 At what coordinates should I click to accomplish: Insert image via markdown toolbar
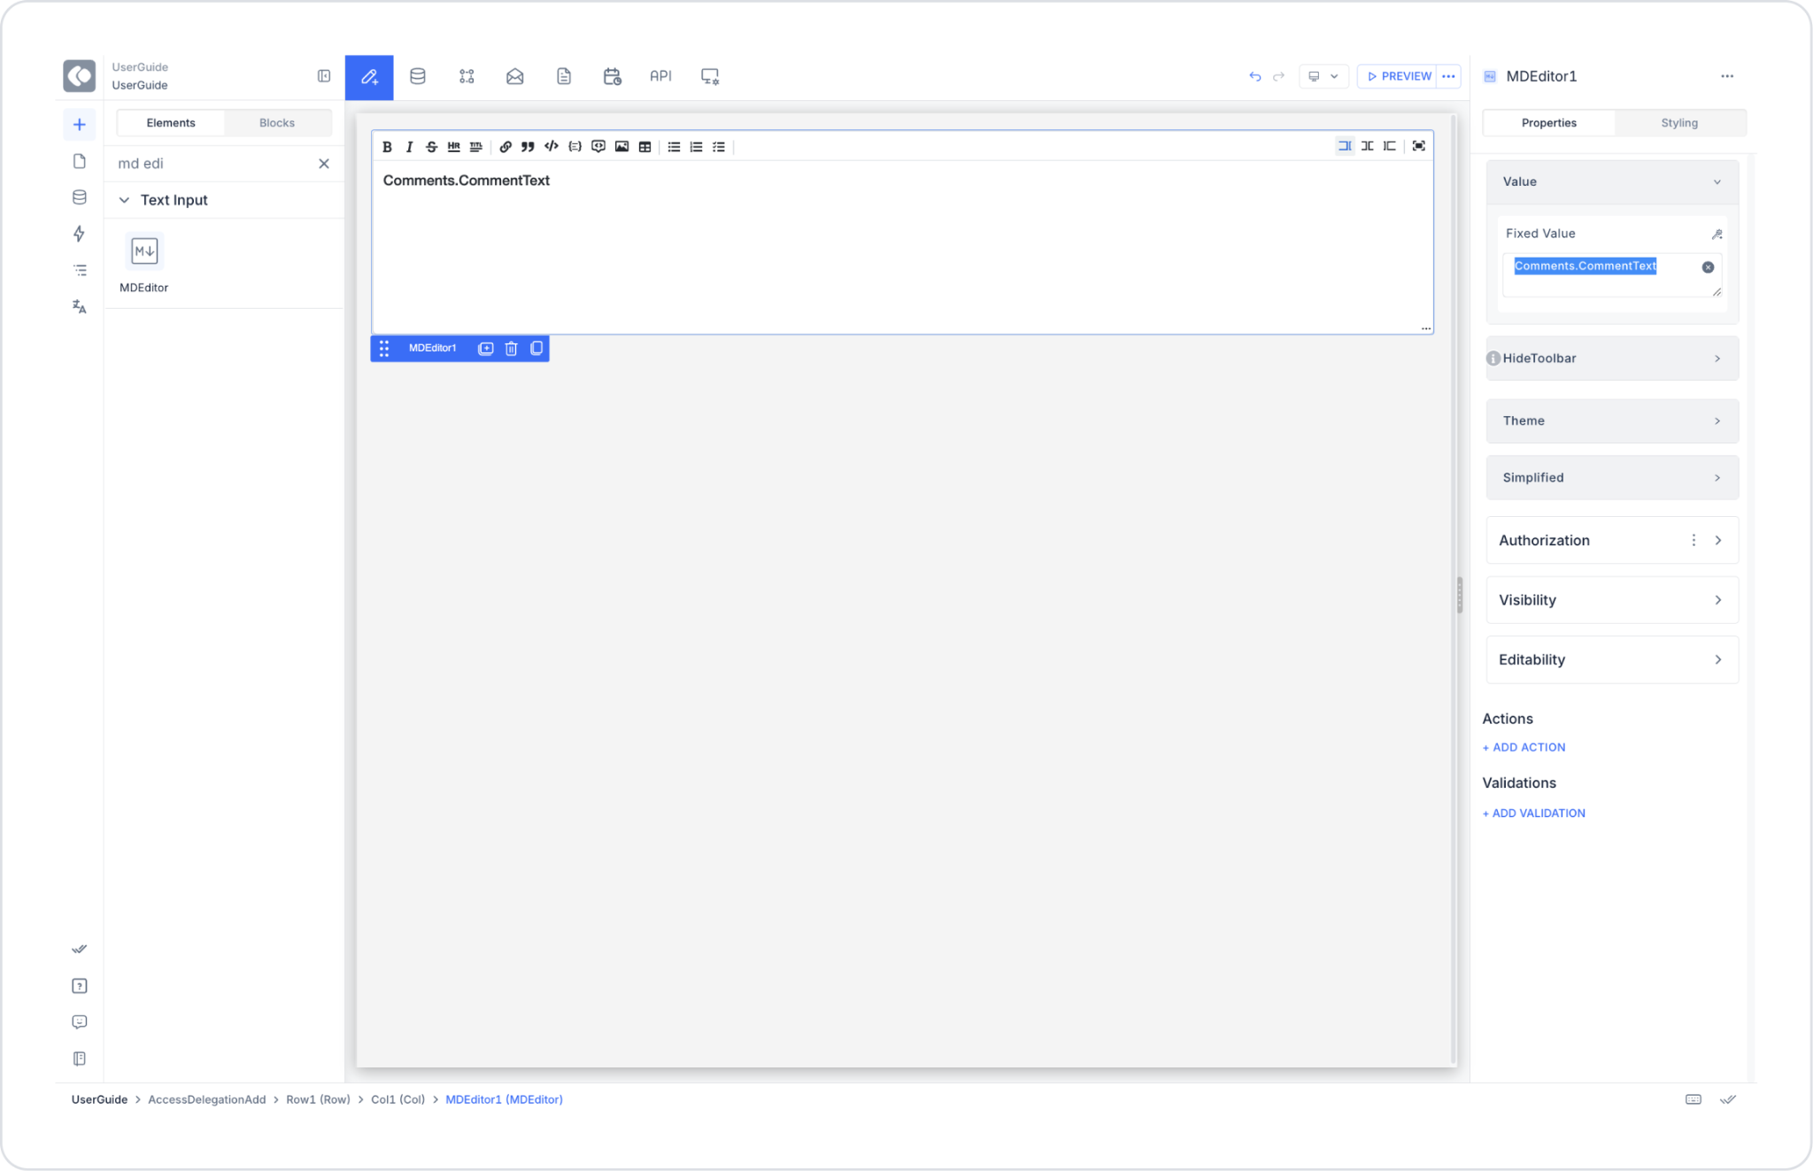[x=621, y=147]
